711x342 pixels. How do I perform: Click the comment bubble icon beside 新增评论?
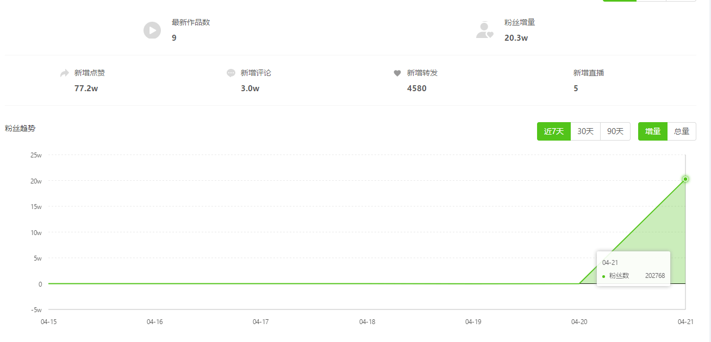coord(231,73)
